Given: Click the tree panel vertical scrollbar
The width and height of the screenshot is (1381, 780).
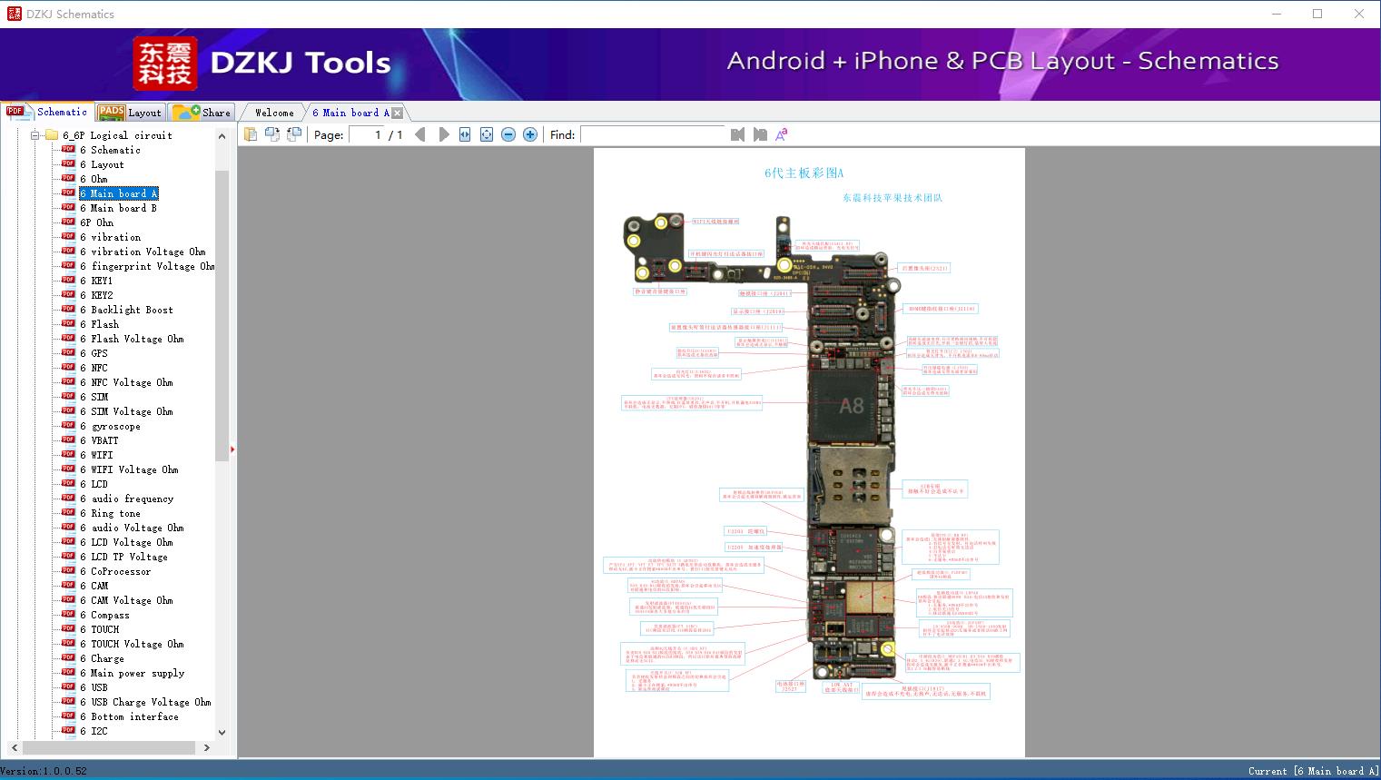Looking at the screenshot, I should (x=222, y=315).
